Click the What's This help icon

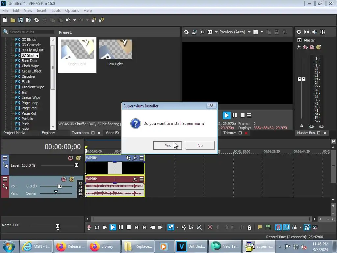point(102,20)
